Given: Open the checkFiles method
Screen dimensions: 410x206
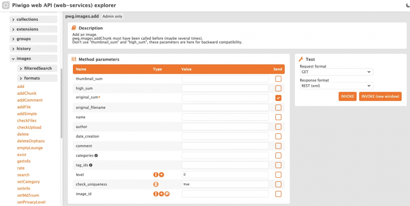Looking at the screenshot, I should 27,121.
